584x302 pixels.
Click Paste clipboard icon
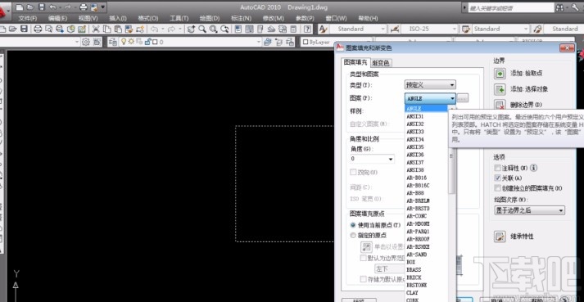118,29
